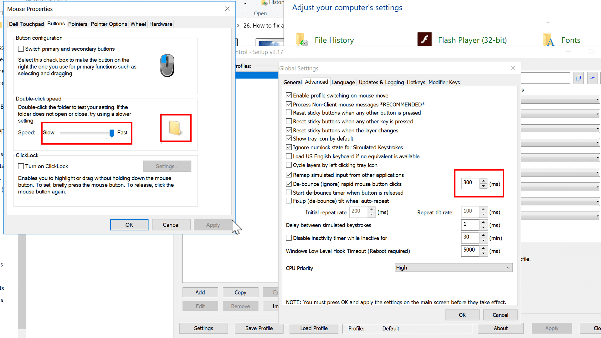Open the topmost button mapping dropdown on the right

(x=560, y=99)
